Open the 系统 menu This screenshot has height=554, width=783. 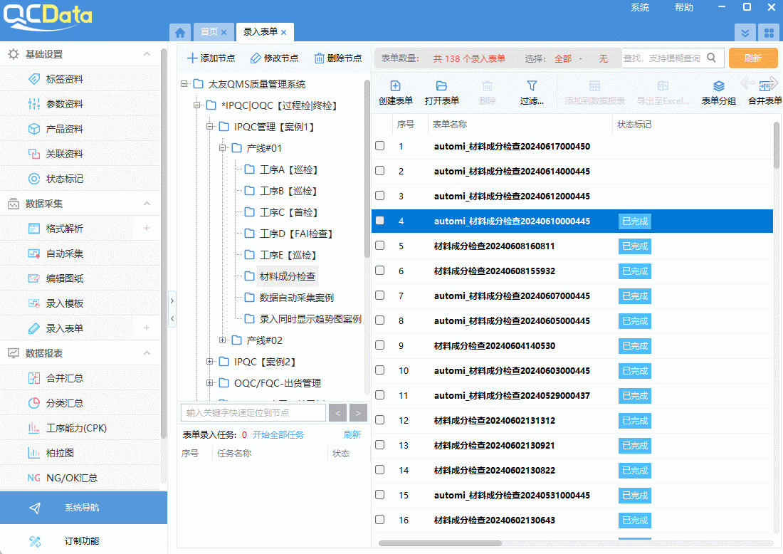tap(639, 7)
